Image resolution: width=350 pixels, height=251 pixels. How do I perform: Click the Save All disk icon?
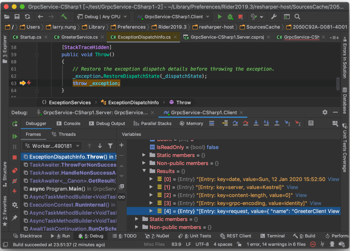coord(17,17)
